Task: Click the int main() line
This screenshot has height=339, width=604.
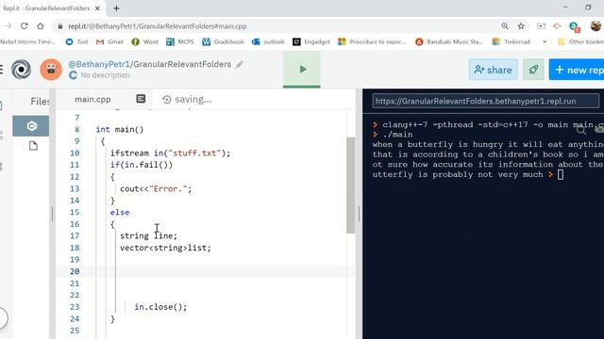Action: point(120,130)
